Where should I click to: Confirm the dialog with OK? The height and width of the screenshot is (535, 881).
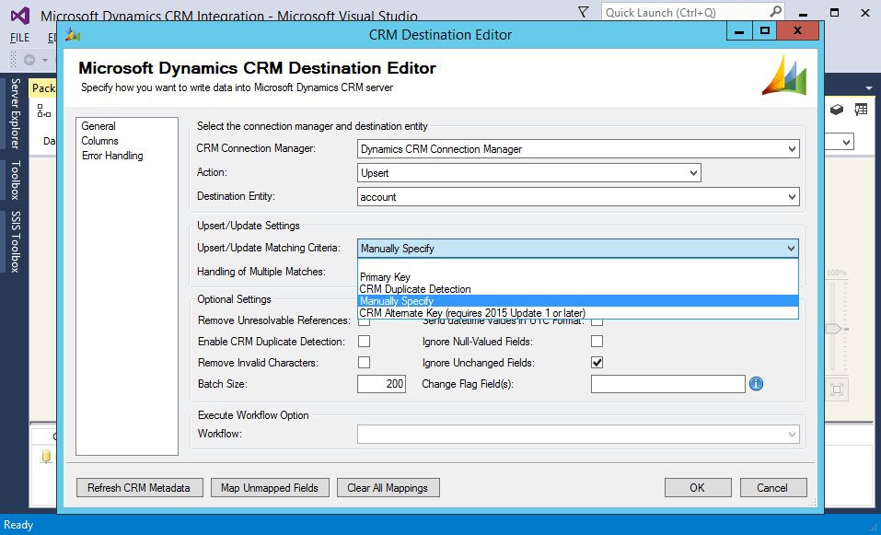click(x=698, y=488)
